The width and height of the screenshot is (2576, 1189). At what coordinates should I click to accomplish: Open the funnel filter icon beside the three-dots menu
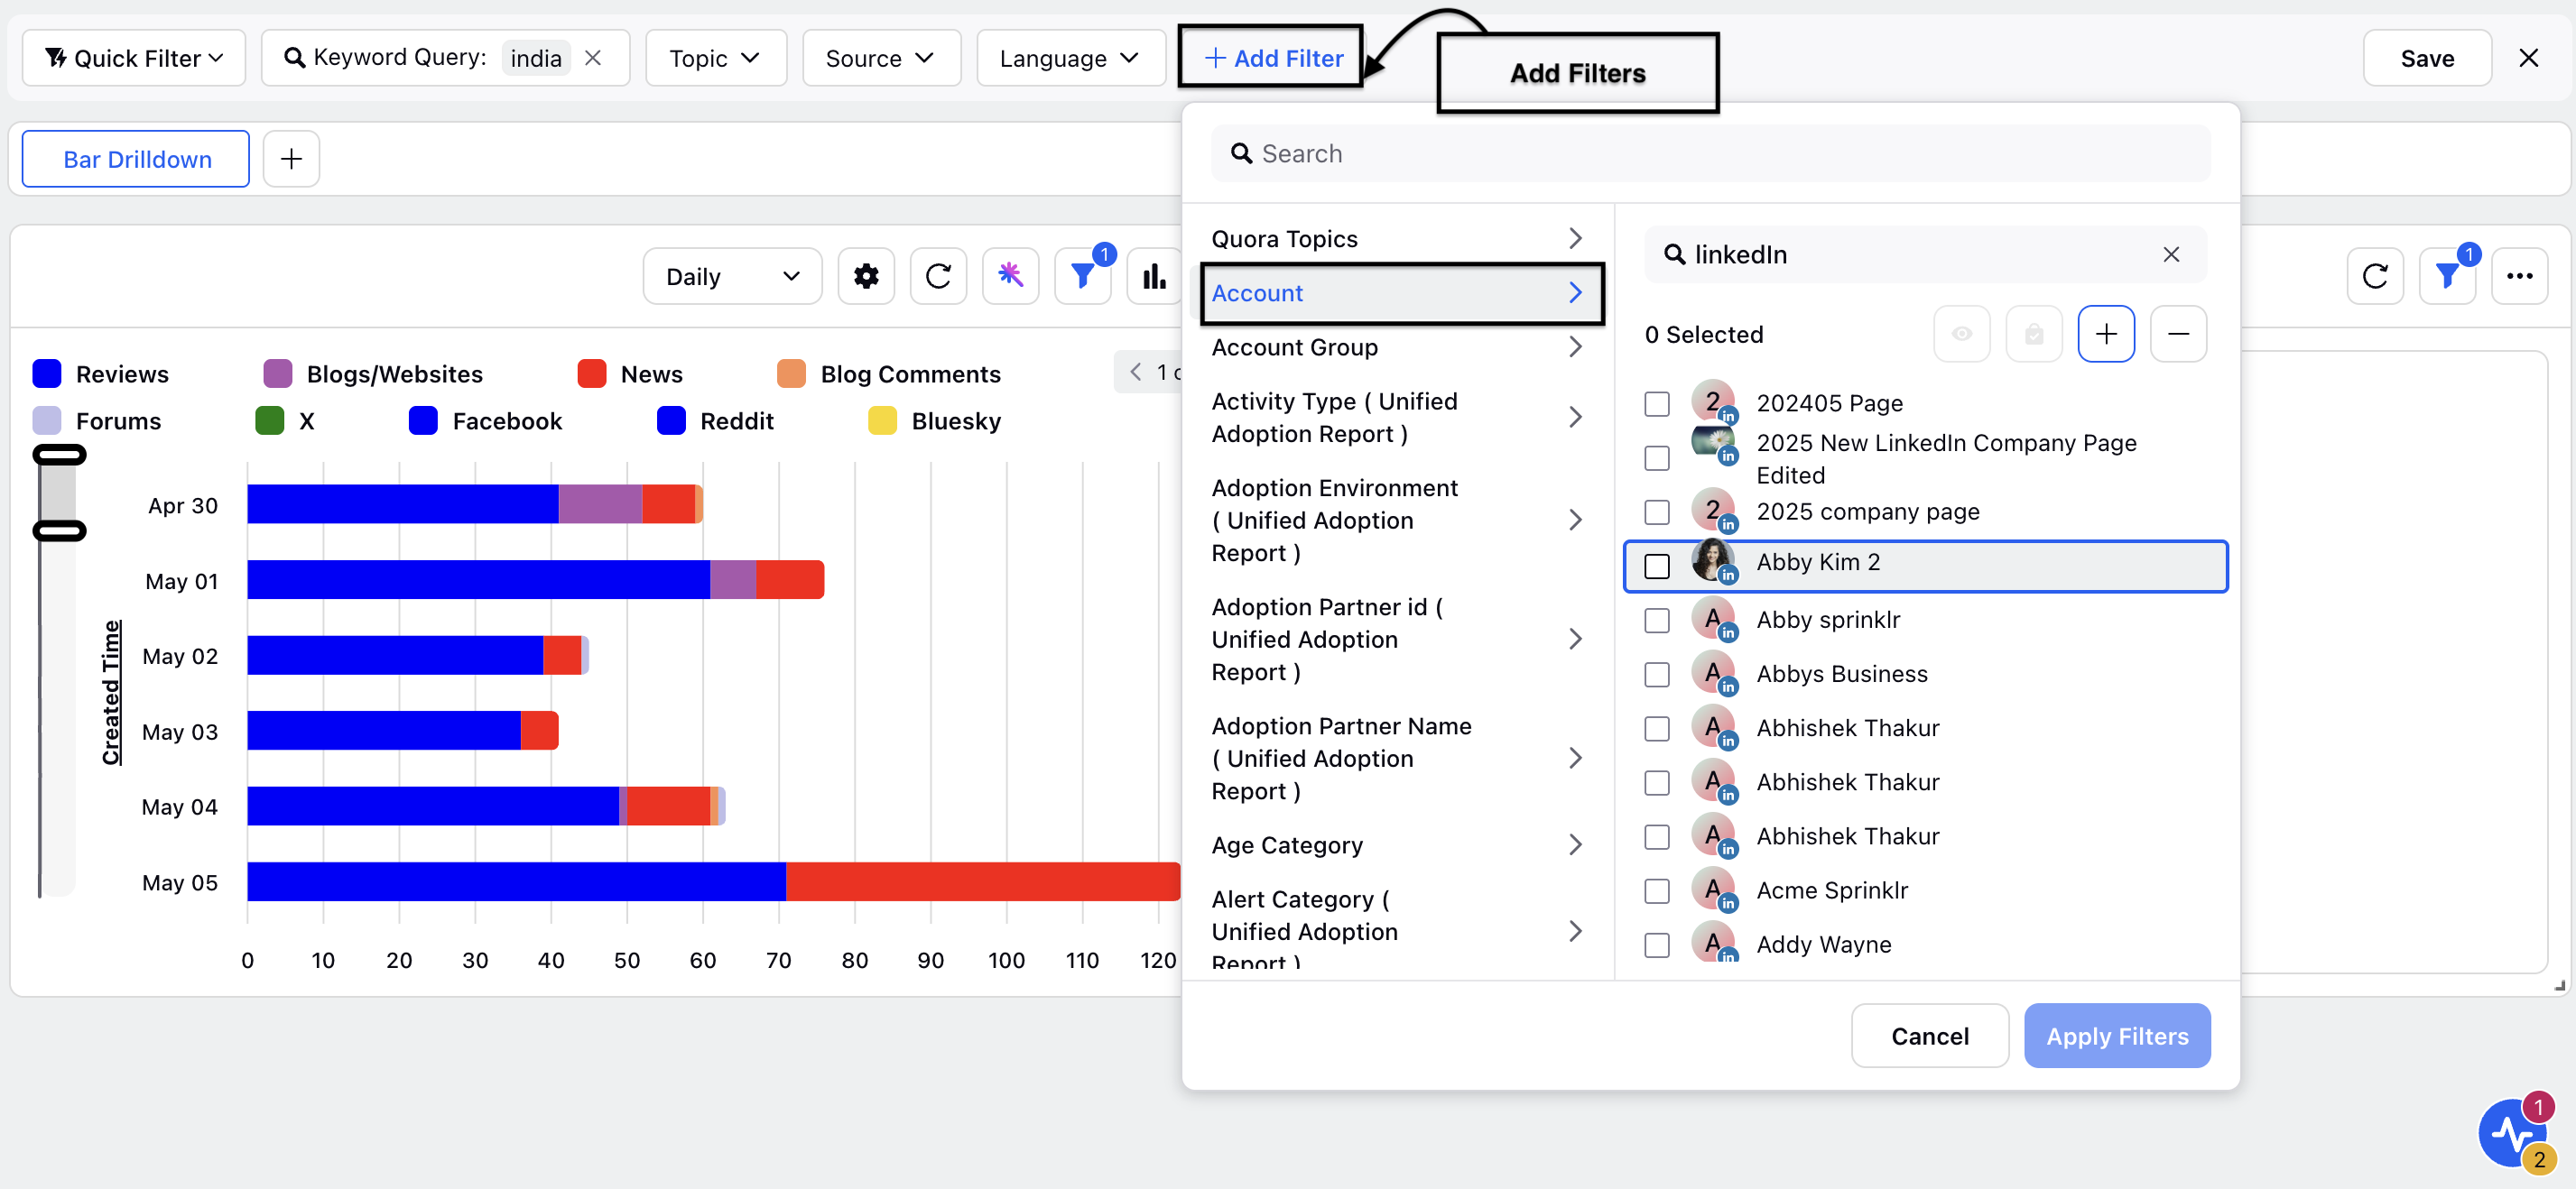(2447, 276)
